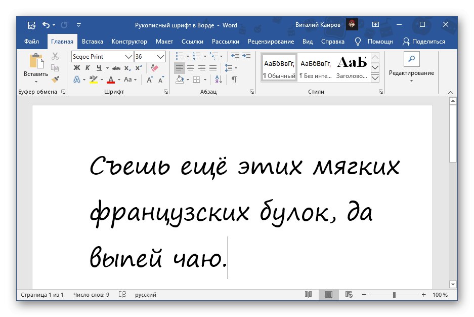This screenshot has width=474, height=317.
Task: Enable subscript formatting
Action: pyautogui.click(x=127, y=67)
